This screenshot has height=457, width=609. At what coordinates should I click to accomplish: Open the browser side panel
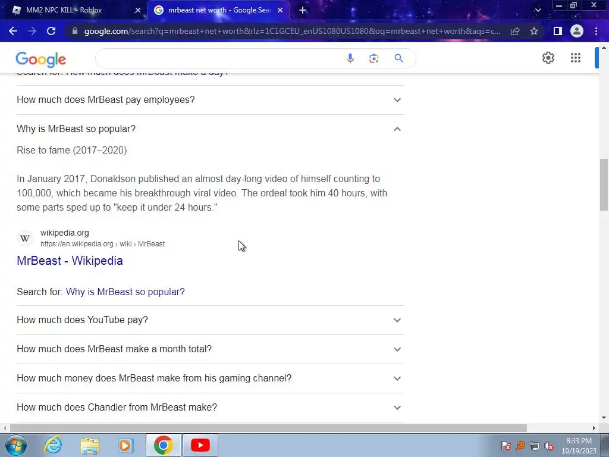(558, 31)
